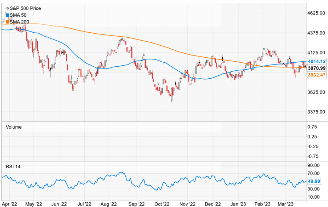
Task: Click the 90.00 RSI axis label
Action: [x=313, y=165]
